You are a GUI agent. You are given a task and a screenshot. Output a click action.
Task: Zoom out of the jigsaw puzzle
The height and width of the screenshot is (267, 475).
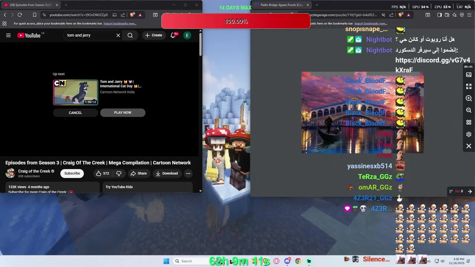pos(469,110)
